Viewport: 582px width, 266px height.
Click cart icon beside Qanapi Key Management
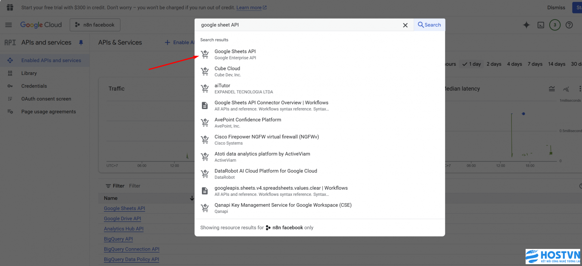pyautogui.click(x=205, y=208)
